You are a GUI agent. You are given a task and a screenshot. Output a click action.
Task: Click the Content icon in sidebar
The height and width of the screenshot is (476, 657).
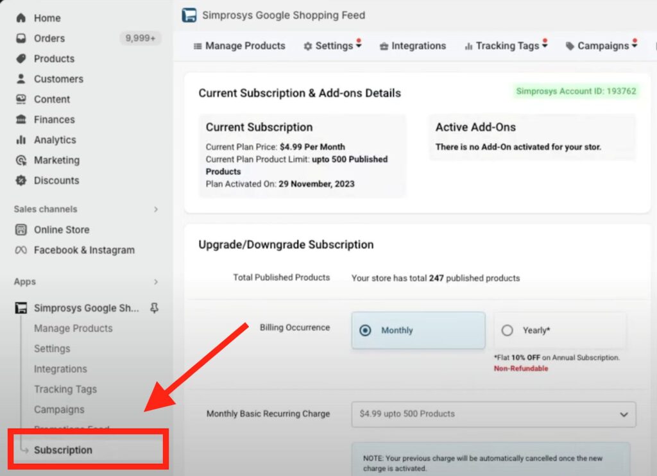click(x=21, y=99)
